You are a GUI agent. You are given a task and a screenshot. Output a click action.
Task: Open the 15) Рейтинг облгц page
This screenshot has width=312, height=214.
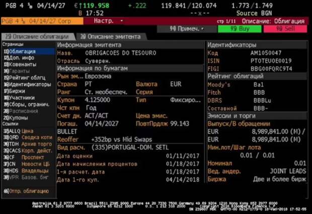coord(25,78)
